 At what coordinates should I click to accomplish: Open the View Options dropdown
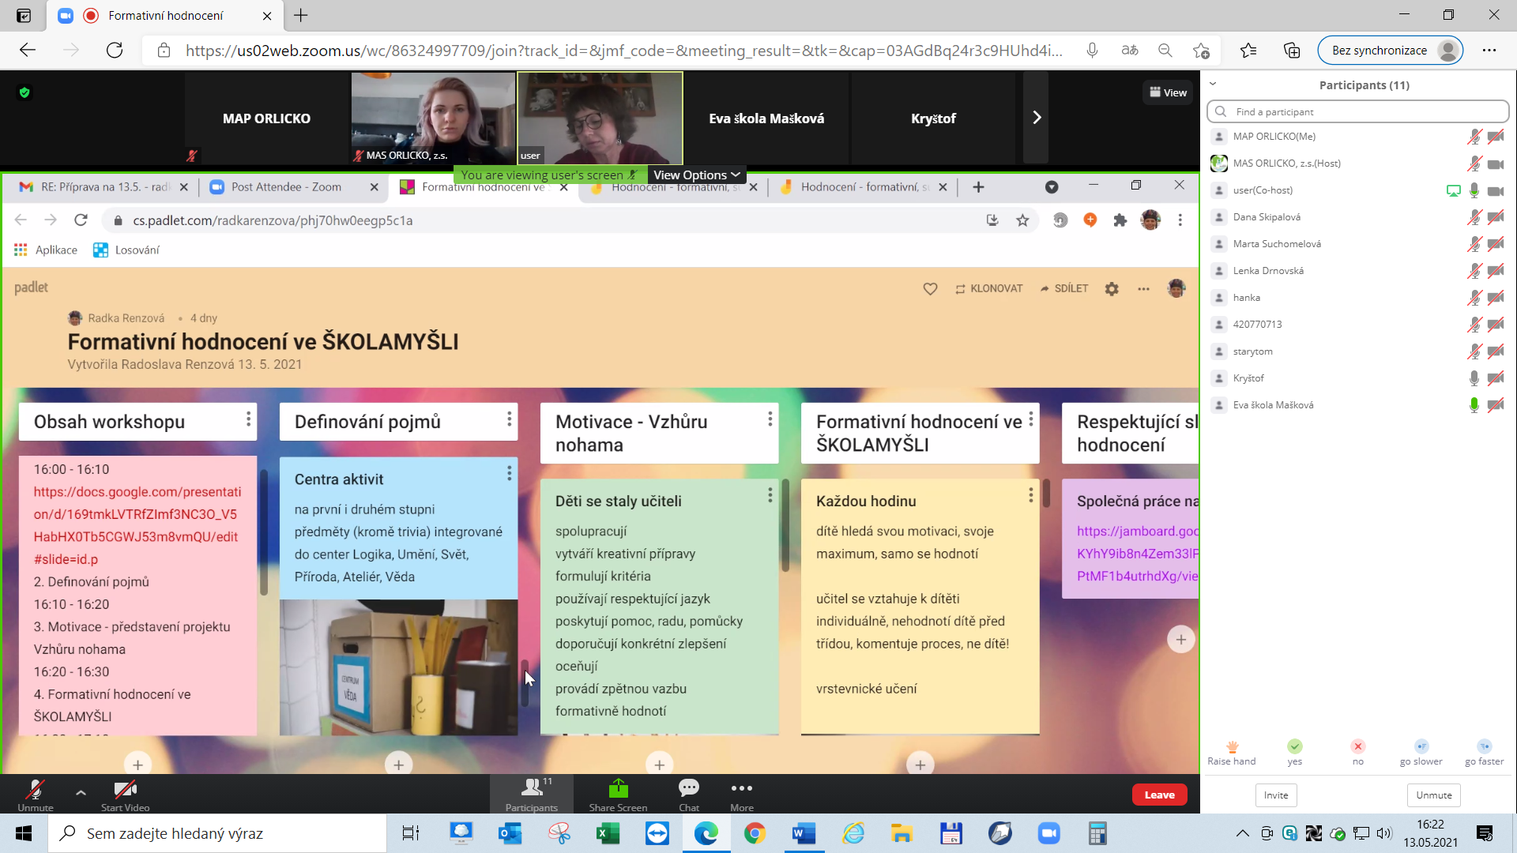point(696,175)
